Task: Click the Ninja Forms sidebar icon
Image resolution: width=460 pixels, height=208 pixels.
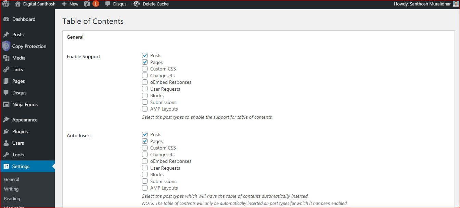Action: (x=6, y=104)
